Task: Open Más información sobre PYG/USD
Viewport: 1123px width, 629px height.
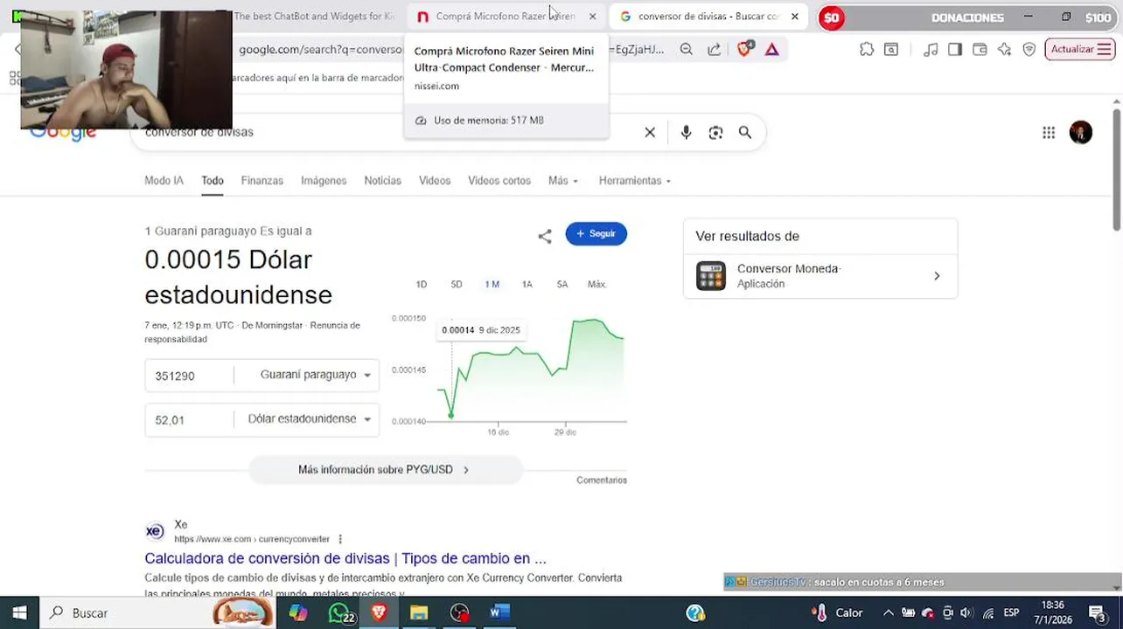Action: click(385, 470)
